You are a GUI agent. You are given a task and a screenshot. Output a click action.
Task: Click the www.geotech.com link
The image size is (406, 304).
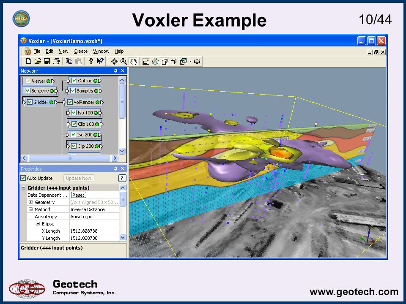[354, 292]
